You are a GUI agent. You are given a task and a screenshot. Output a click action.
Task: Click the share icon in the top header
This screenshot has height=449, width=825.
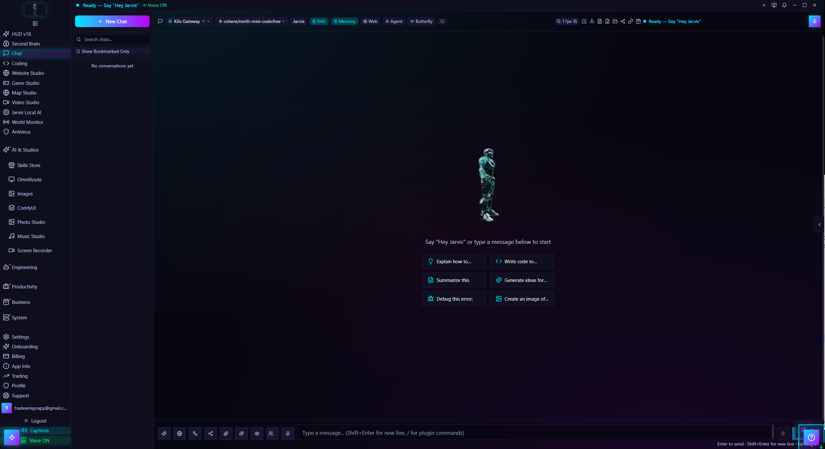pyautogui.click(x=623, y=21)
